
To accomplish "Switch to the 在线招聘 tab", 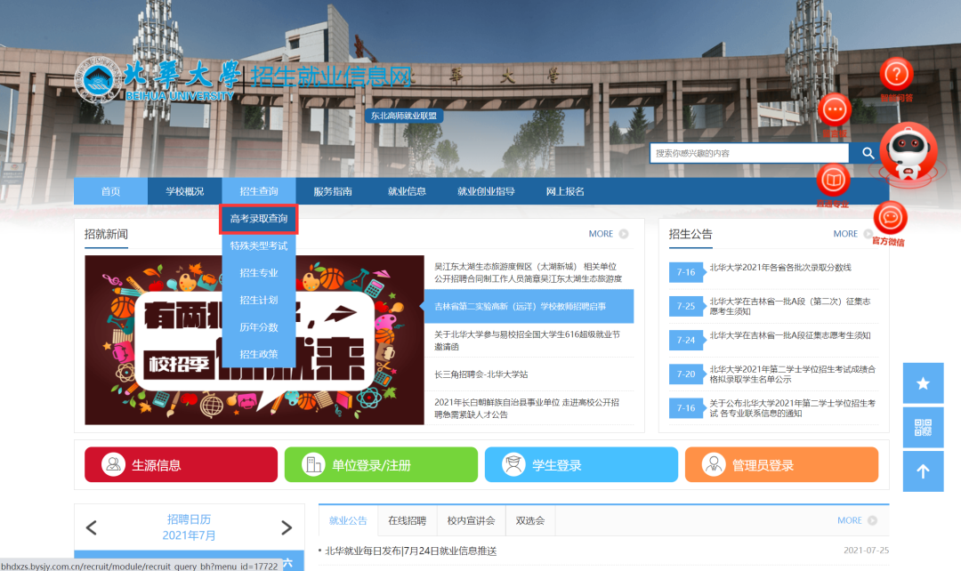I will (x=407, y=520).
